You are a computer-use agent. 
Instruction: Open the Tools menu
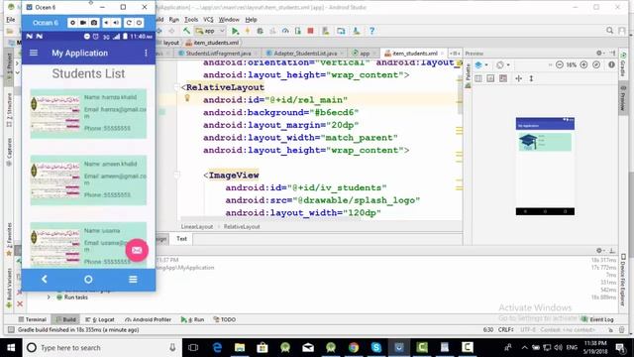pyautogui.click(x=191, y=20)
